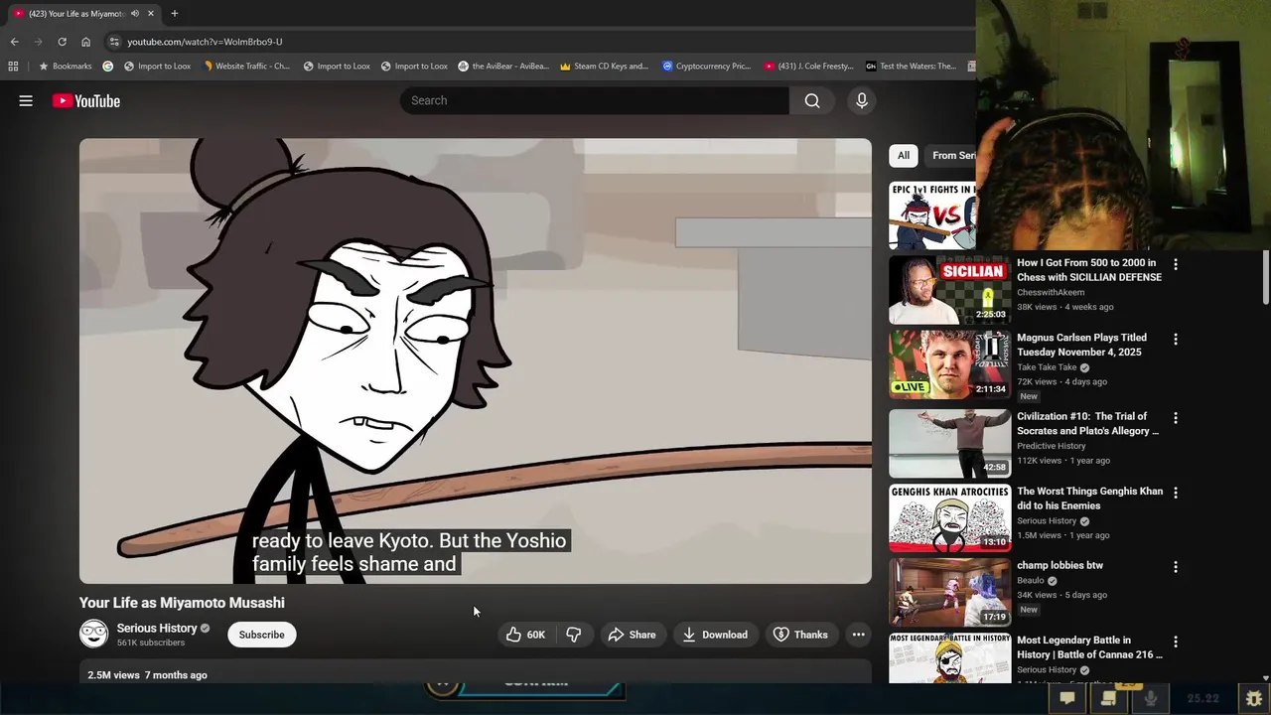Viewport: 1271px width, 715px height.
Task: Click the YouTube logo to go home
Action: click(x=86, y=100)
